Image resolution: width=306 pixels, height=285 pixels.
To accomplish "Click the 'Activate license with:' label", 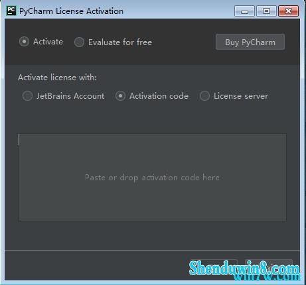I will pyautogui.click(x=57, y=78).
